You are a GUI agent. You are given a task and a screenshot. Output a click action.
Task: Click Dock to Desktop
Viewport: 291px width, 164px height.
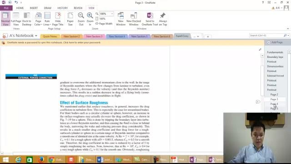tap(27, 19)
